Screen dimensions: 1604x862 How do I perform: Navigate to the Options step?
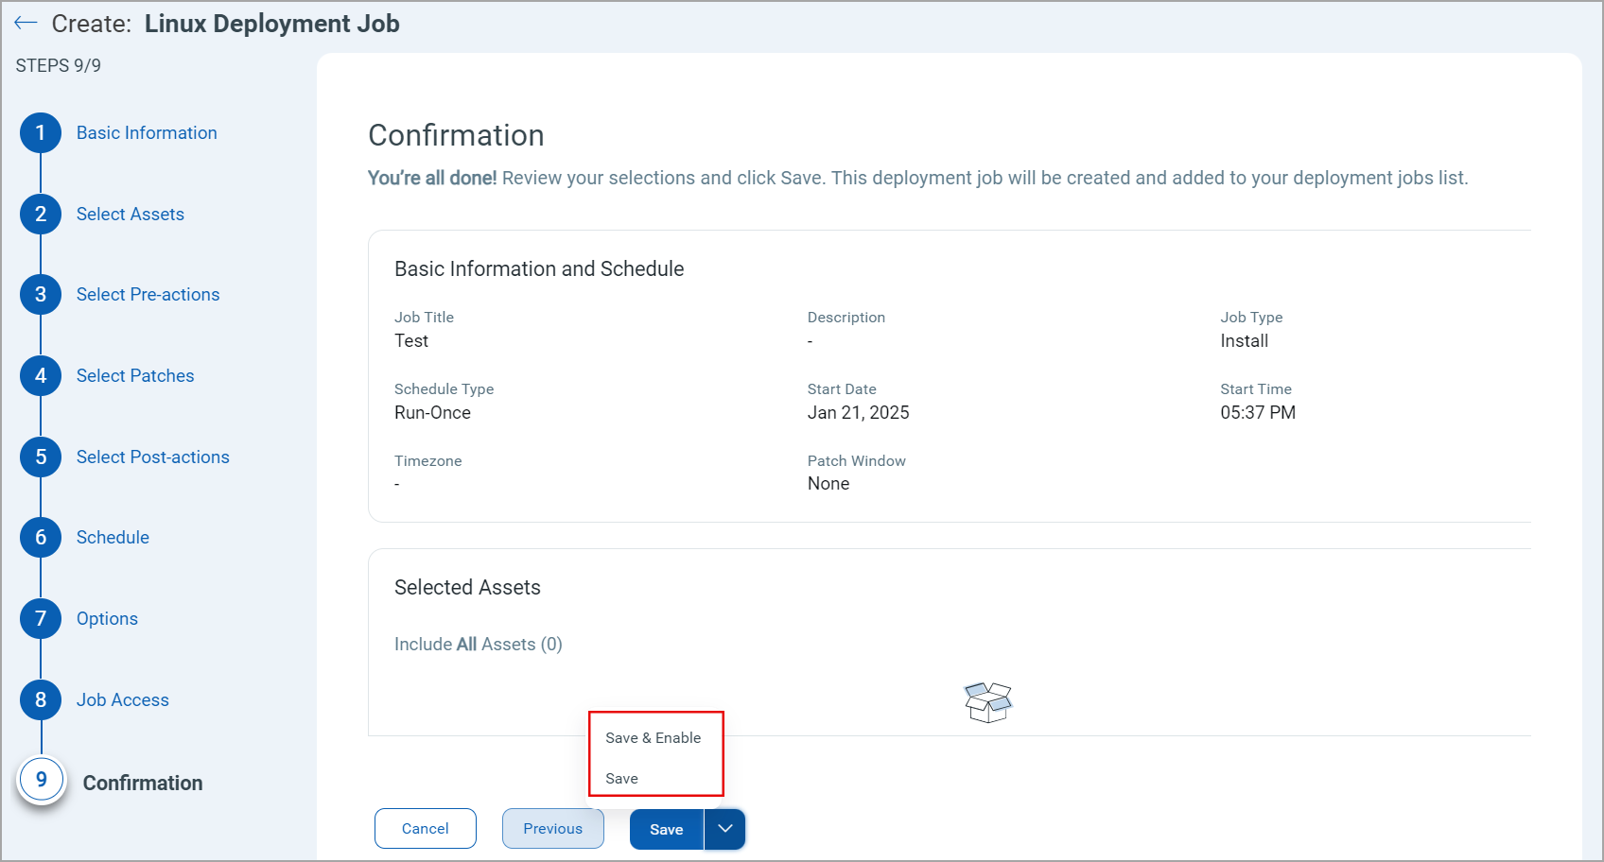point(107,619)
